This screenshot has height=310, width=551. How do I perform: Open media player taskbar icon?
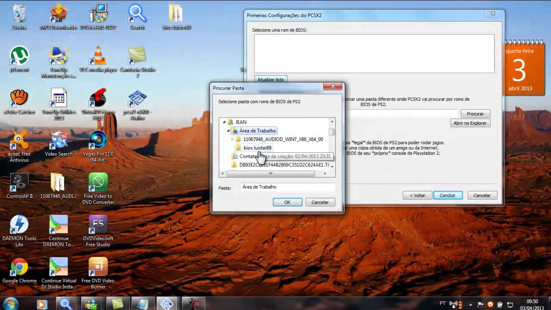42,304
